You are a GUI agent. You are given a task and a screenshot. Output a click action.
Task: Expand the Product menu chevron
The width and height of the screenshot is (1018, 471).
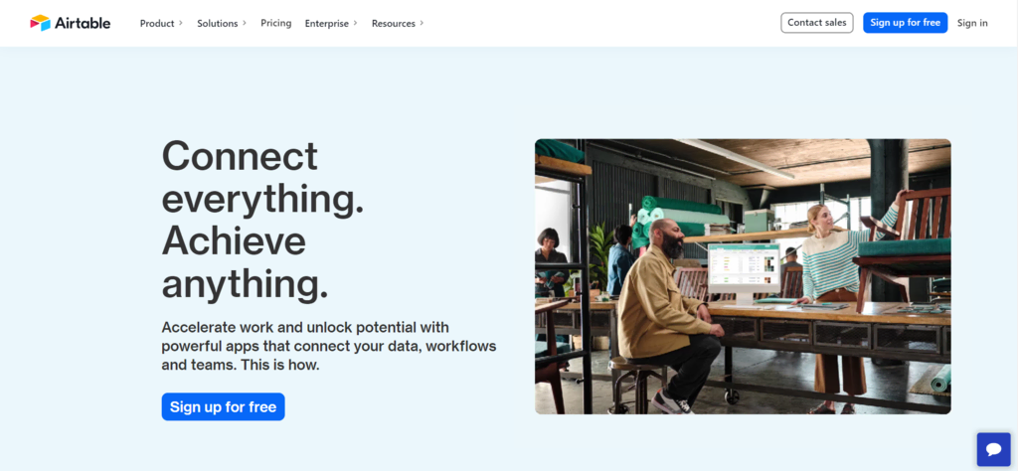pyautogui.click(x=181, y=23)
